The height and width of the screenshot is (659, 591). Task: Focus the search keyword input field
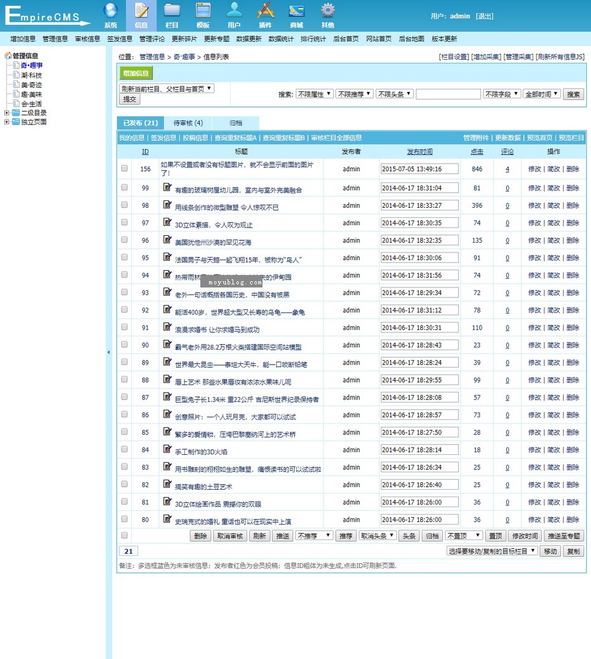click(x=448, y=94)
